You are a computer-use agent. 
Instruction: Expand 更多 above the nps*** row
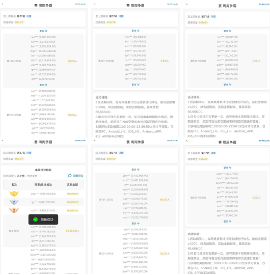point(43,31)
